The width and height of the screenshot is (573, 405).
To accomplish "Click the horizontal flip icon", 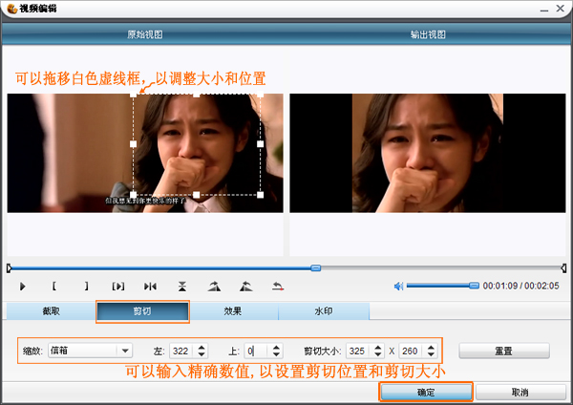I will [150, 287].
